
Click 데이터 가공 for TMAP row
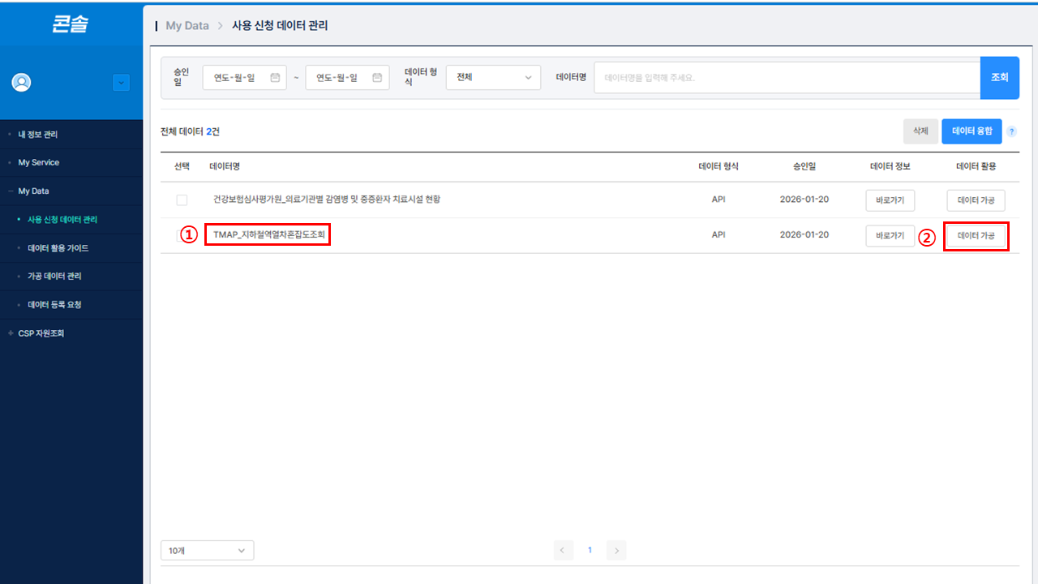(976, 236)
